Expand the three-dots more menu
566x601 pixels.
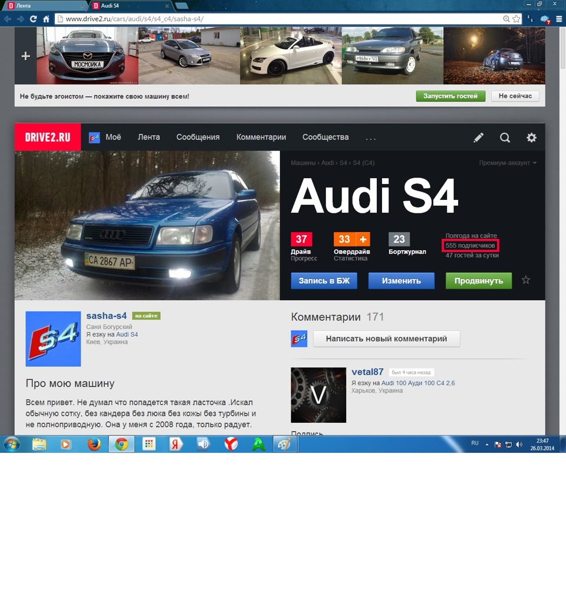pyautogui.click(x=371, y=139)
